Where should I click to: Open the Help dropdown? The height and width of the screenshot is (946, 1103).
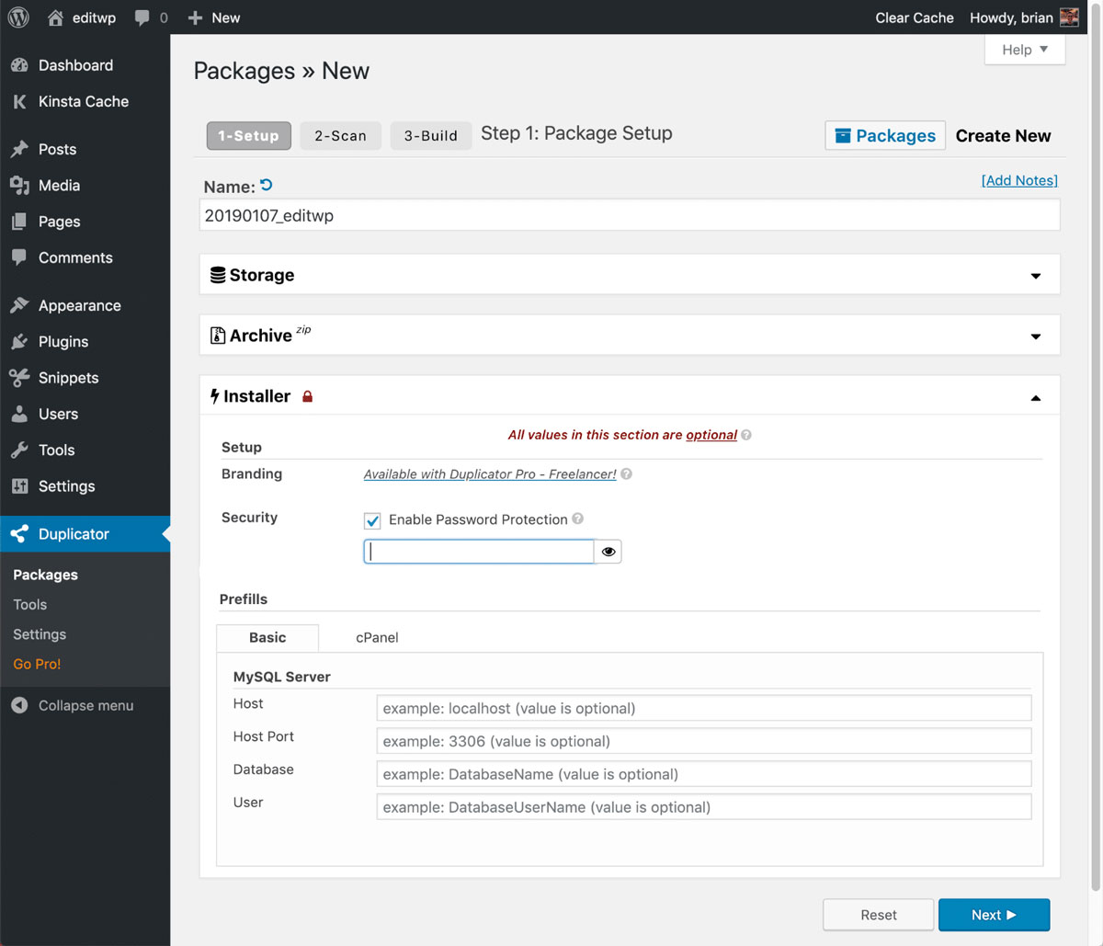click(1024, 50)
